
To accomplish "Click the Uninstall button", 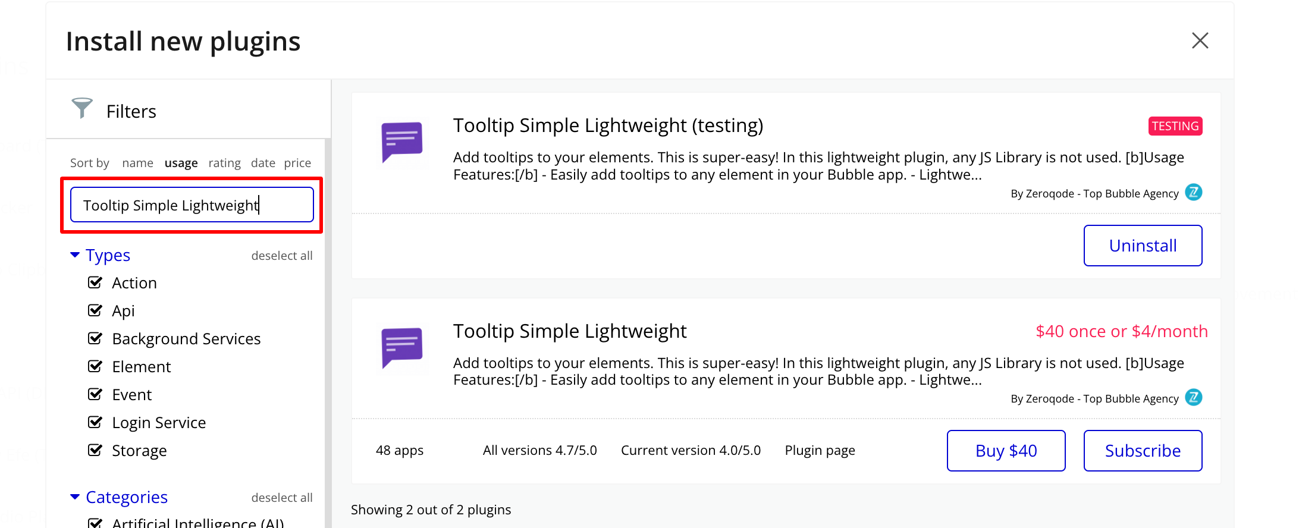I will pos(1143,246).
